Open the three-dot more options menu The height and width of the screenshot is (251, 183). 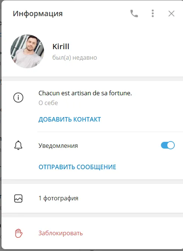[x=153, y=14]
